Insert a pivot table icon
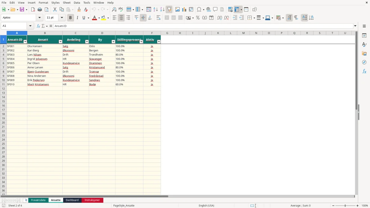 (x=191, y=10)
